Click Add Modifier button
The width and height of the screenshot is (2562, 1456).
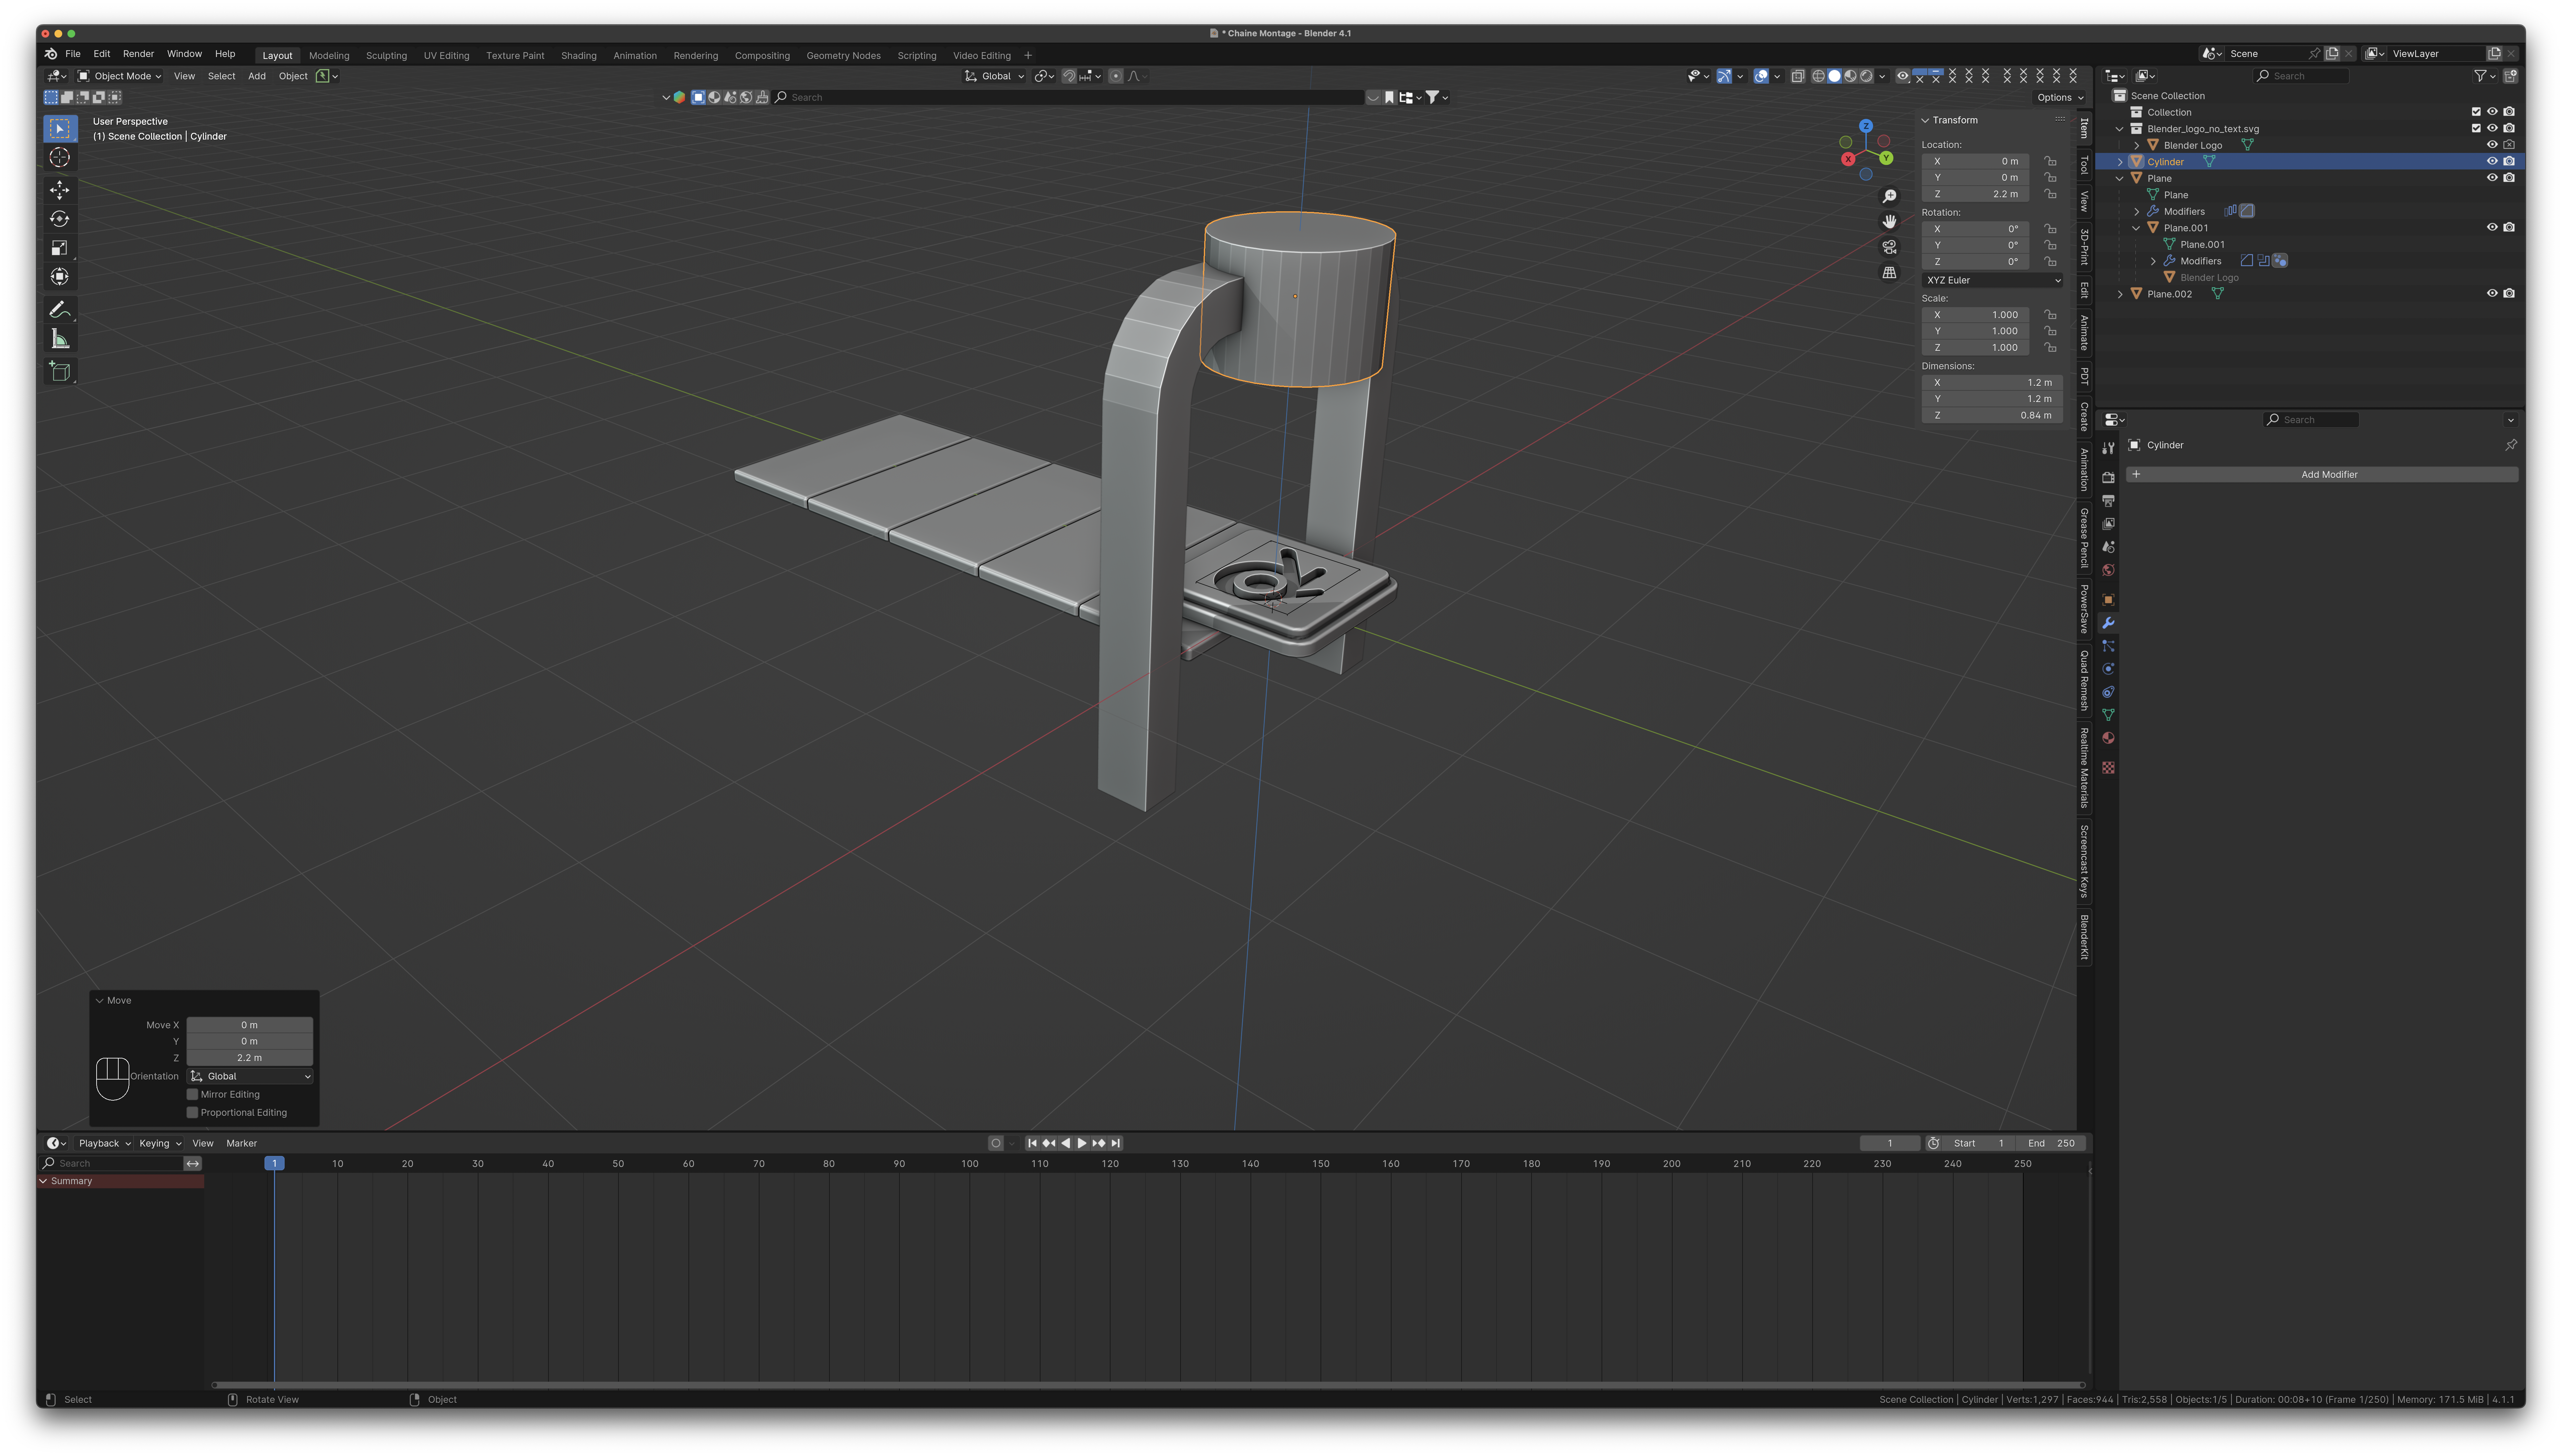2322,475
